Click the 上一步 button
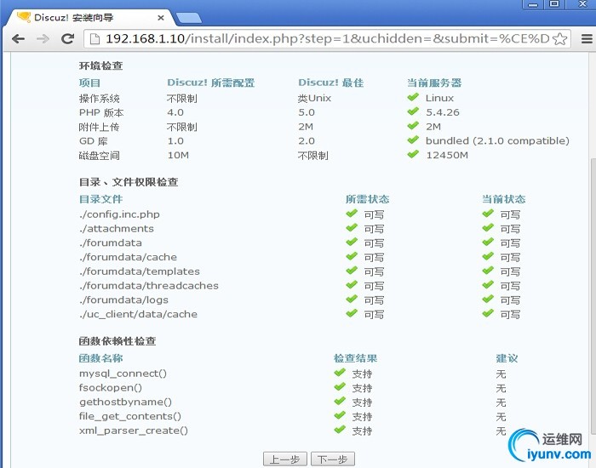This screenshot has width=596, height=468. tap(285, 459)
